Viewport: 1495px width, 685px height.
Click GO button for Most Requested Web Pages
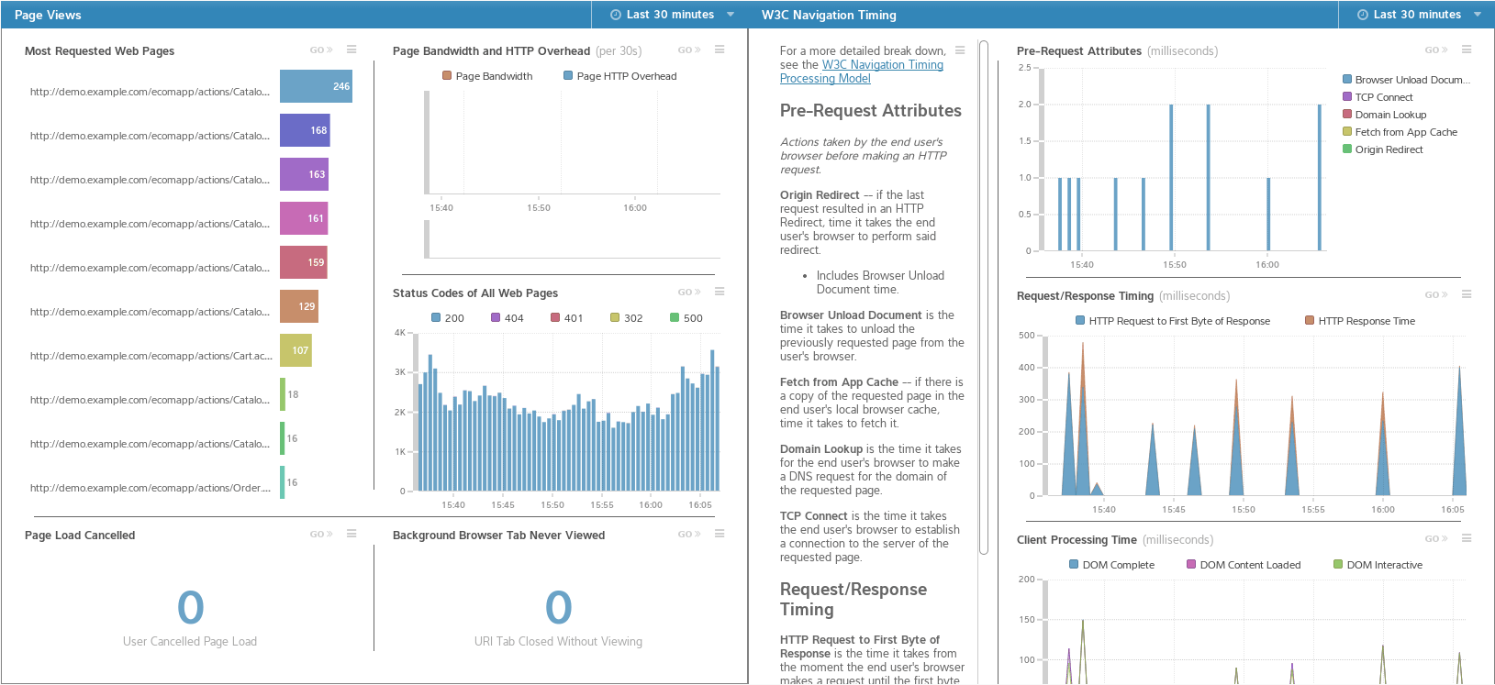321,50
